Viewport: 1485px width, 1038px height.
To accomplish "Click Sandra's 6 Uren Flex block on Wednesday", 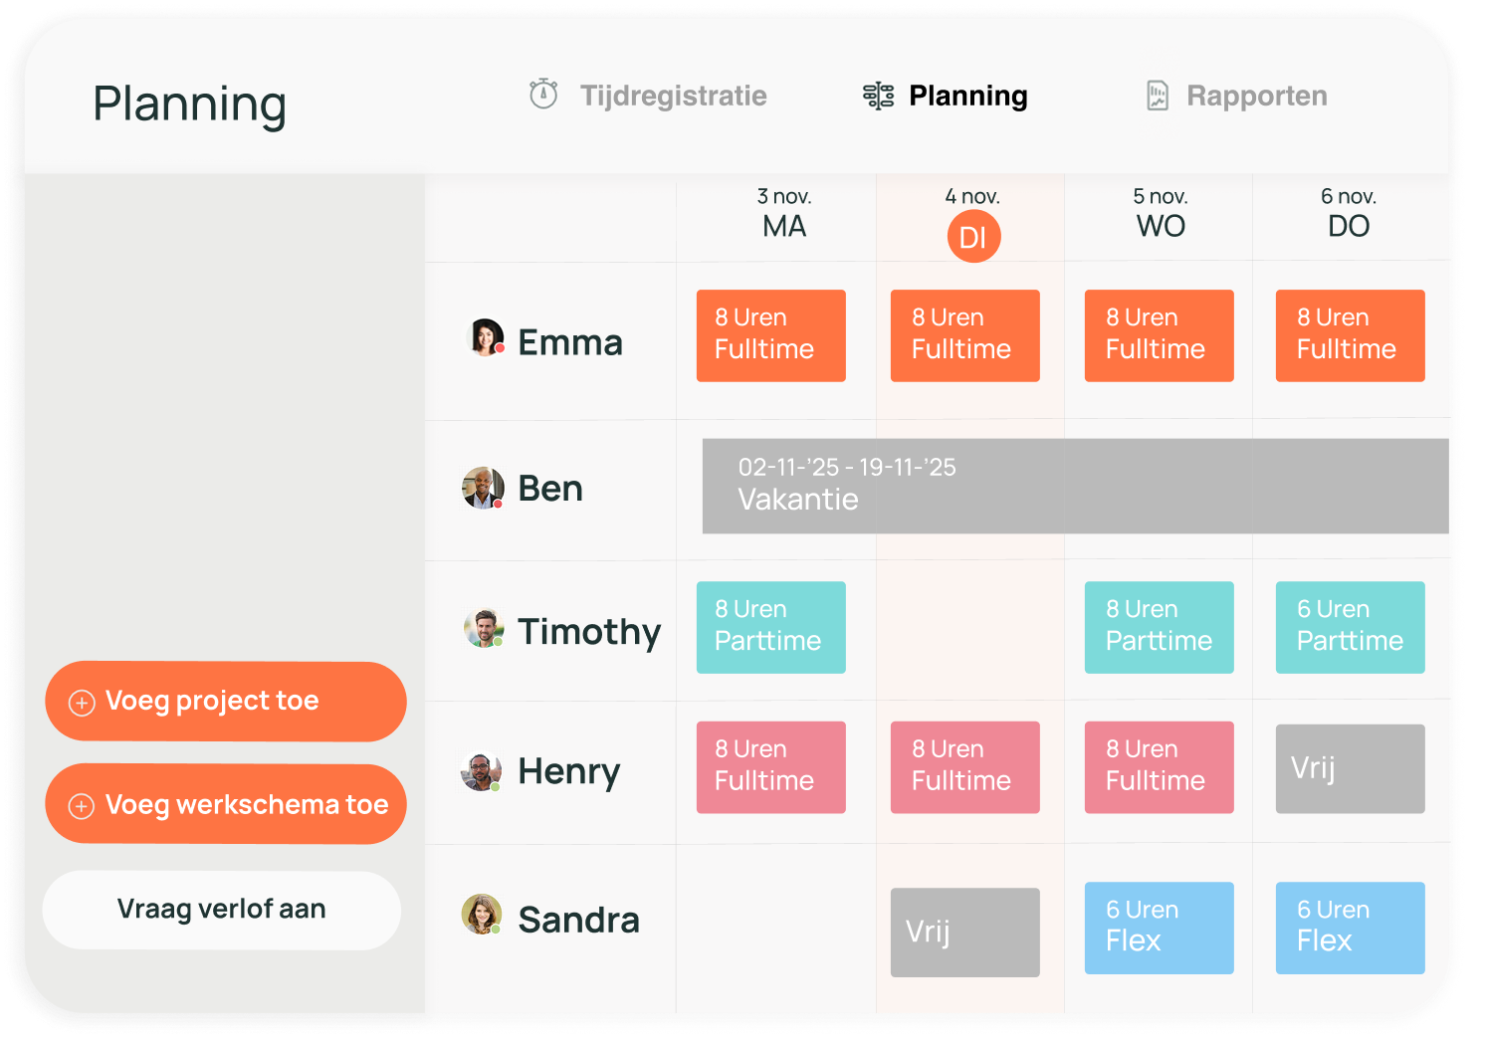I will (x=1159, y=927).
